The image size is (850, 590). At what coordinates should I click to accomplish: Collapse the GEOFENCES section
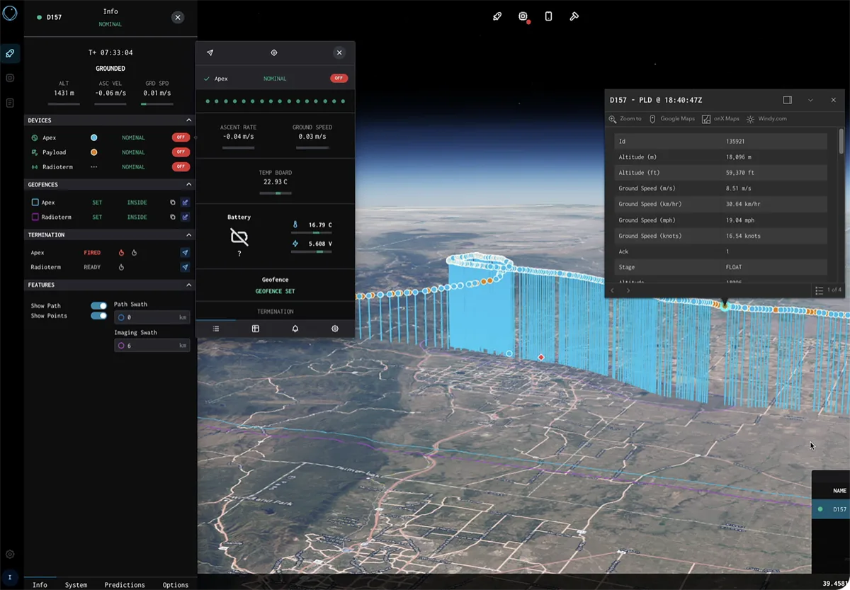188,184
